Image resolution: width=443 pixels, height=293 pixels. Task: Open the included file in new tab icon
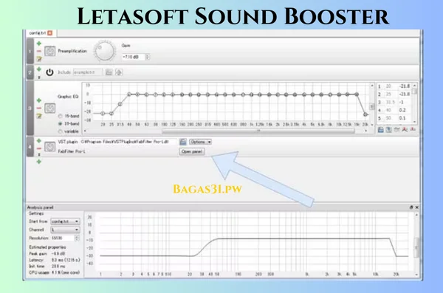[119, 72]
